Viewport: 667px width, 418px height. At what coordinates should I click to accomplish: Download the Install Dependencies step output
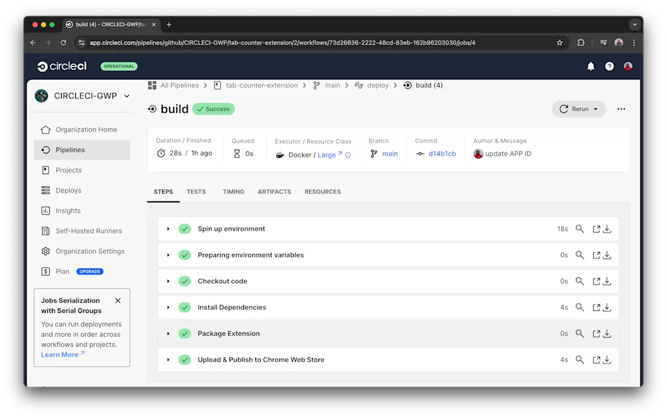coord(606,307)
